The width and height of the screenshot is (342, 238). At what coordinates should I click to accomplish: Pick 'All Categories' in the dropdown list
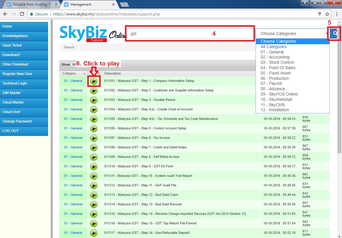point(273,47)
